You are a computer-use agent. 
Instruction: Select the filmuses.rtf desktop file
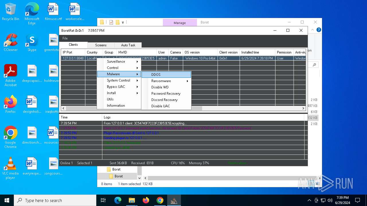coord(53,11)
